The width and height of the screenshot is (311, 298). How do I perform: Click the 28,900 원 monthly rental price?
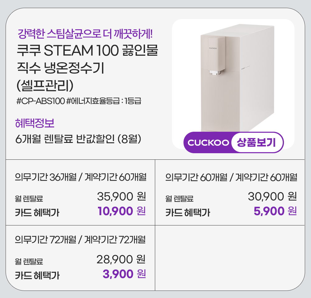point(121,259)
